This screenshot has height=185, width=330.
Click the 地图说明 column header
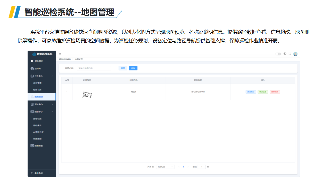[198, 80]
